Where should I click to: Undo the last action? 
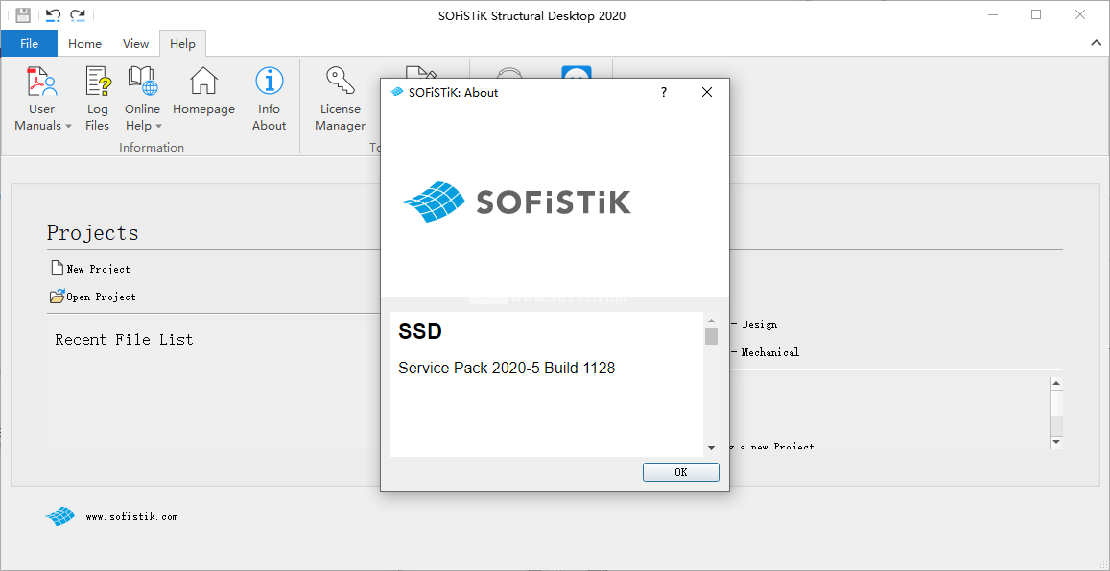pyautogui.click(x=53, y=15)
